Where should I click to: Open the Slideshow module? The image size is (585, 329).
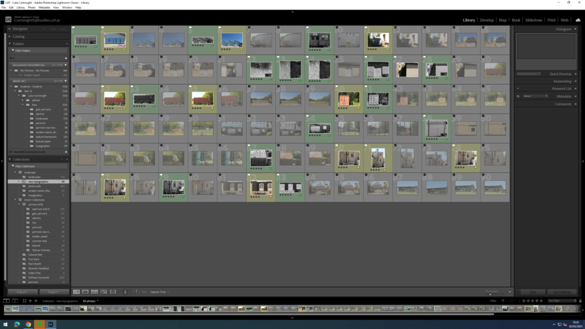pyautogui.click(x=534, y=20)
